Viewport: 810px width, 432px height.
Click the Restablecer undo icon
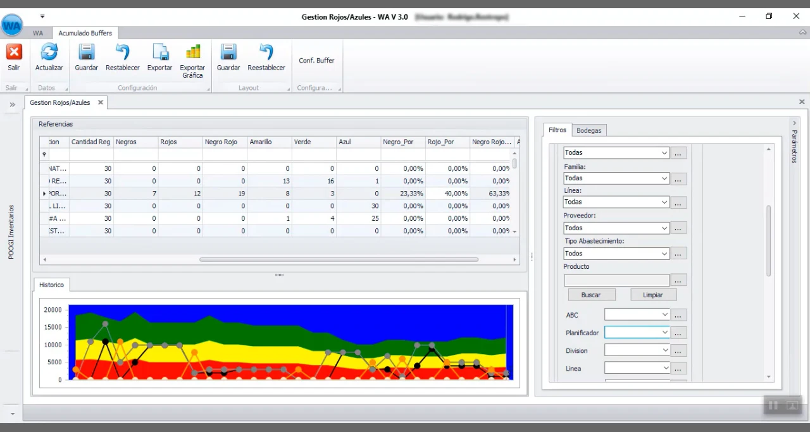click(123, 52)
